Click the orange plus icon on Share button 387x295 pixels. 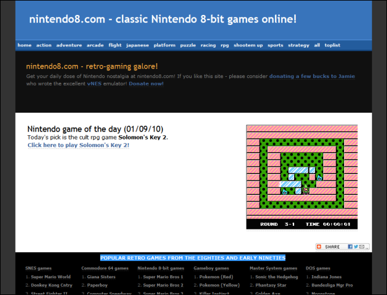319,247
